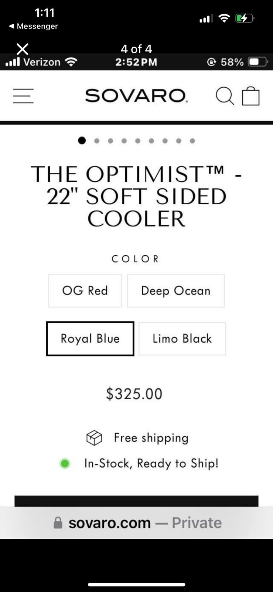
Task: Jump to second image carousel dot
Action: tap(97, 141)
